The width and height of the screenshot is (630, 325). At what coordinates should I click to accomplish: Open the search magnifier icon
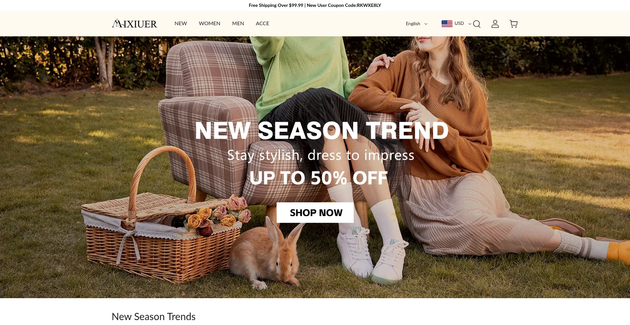(x=477, y=24)
